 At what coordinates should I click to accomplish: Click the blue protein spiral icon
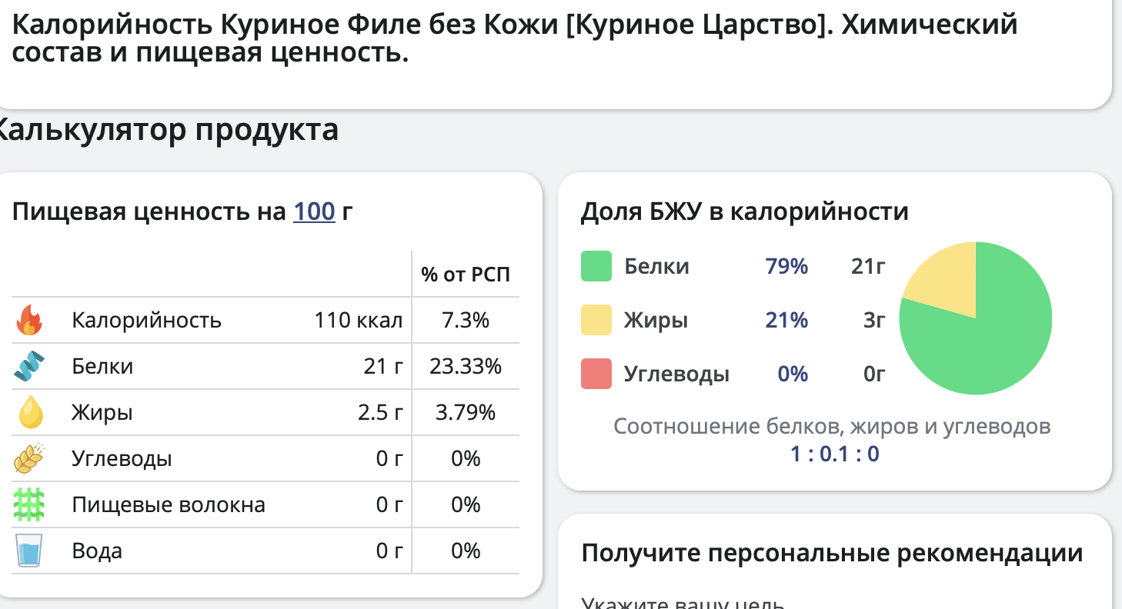tap(29, 366)
